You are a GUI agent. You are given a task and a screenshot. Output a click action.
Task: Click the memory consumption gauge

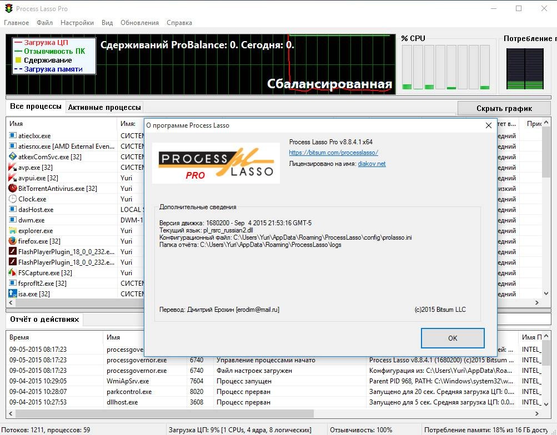[525, 68]
